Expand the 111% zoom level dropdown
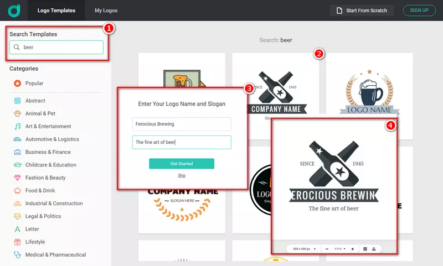 pyautogui.click(x=340, y=249)
